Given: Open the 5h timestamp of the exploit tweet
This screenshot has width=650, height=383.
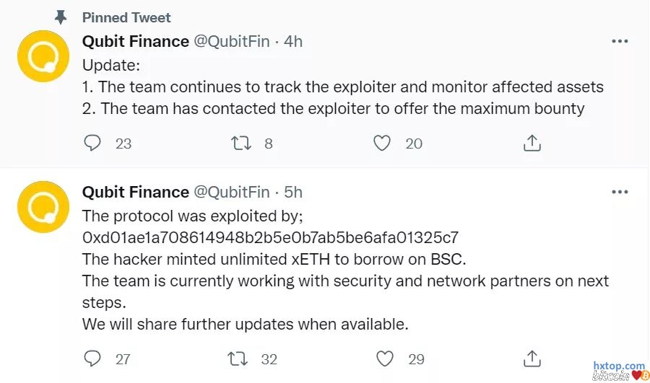Looking at the screenshot, I should (x=293, y=192).
